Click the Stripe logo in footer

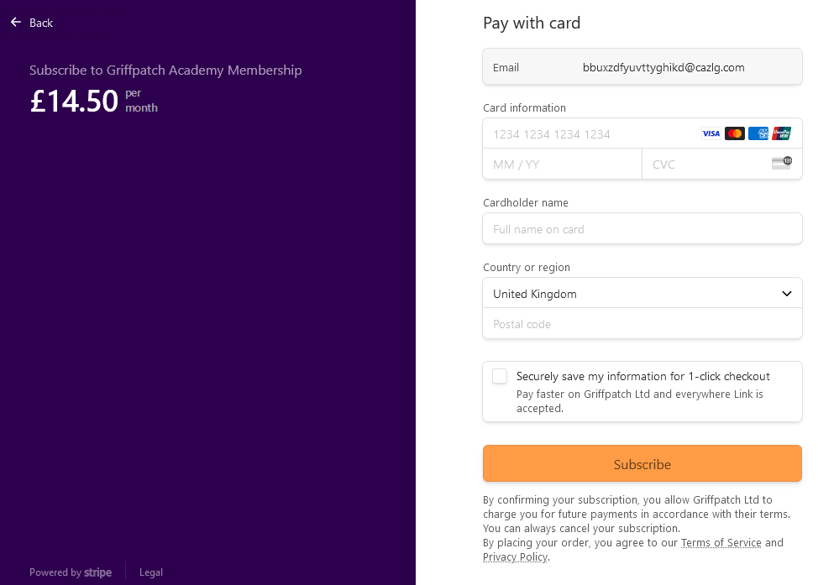tap(97, 572)
